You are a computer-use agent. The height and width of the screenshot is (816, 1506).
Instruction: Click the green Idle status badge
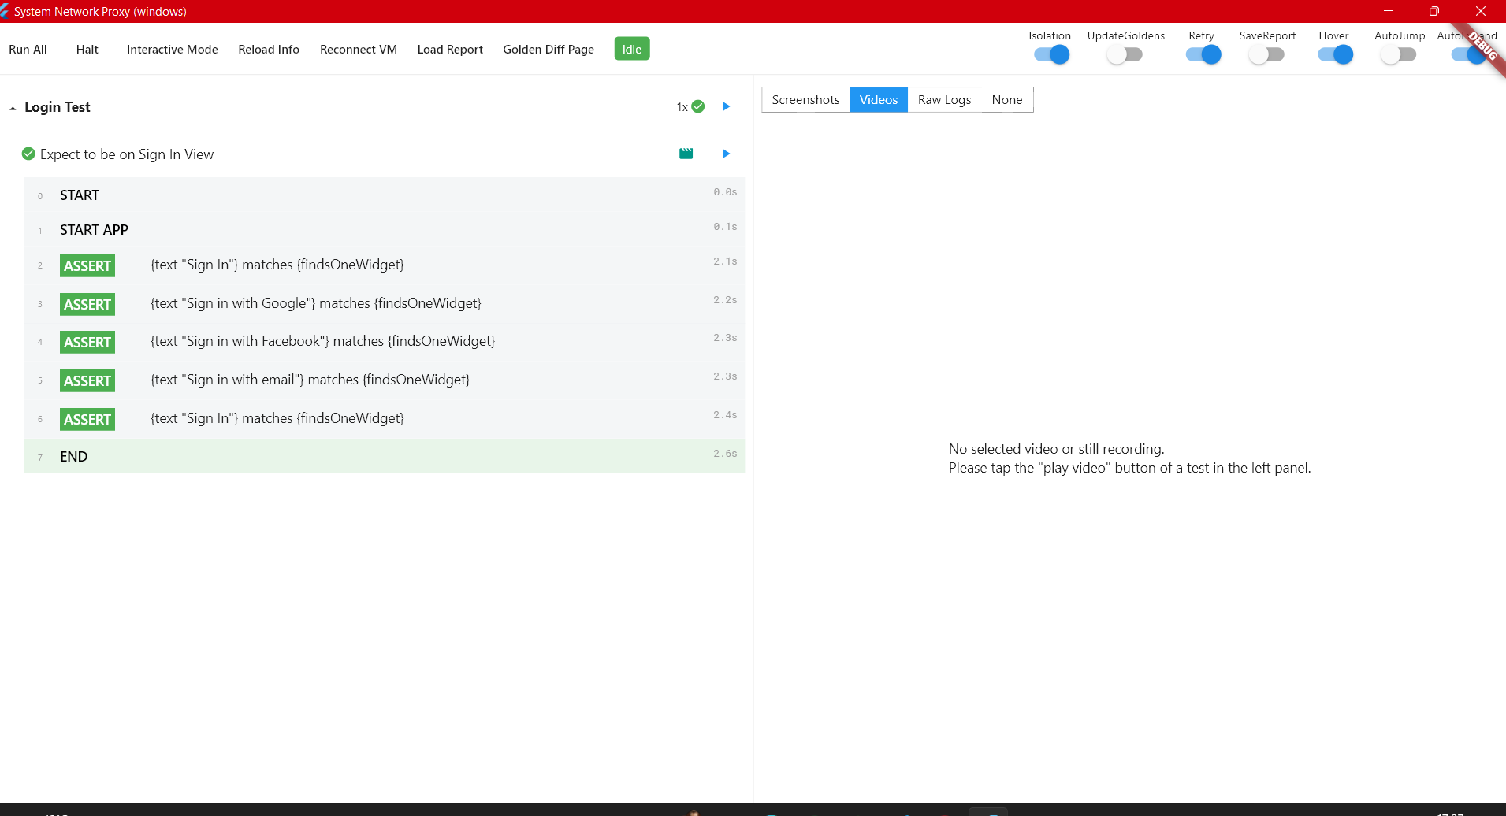pyautogui.click(x=631, y=48)
